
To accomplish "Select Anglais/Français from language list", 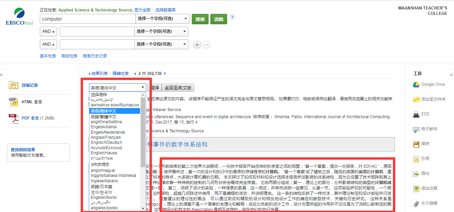I will point(106,137).
